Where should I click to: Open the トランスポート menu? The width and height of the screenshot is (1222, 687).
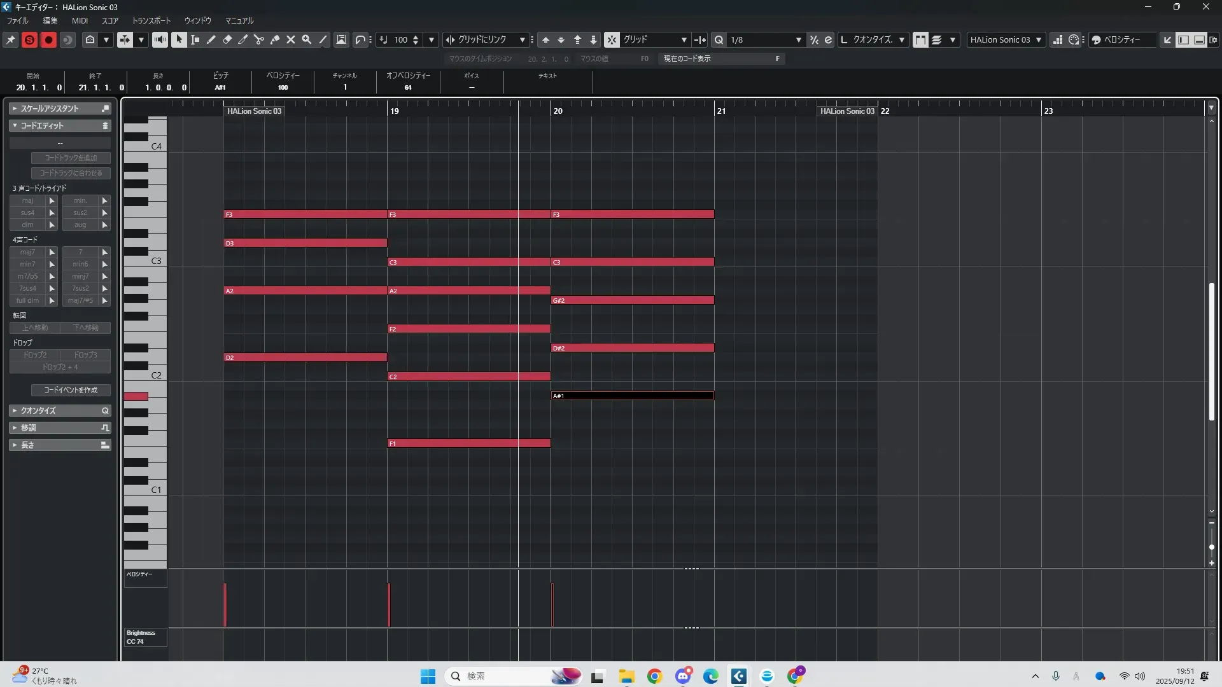coord(151,20)
